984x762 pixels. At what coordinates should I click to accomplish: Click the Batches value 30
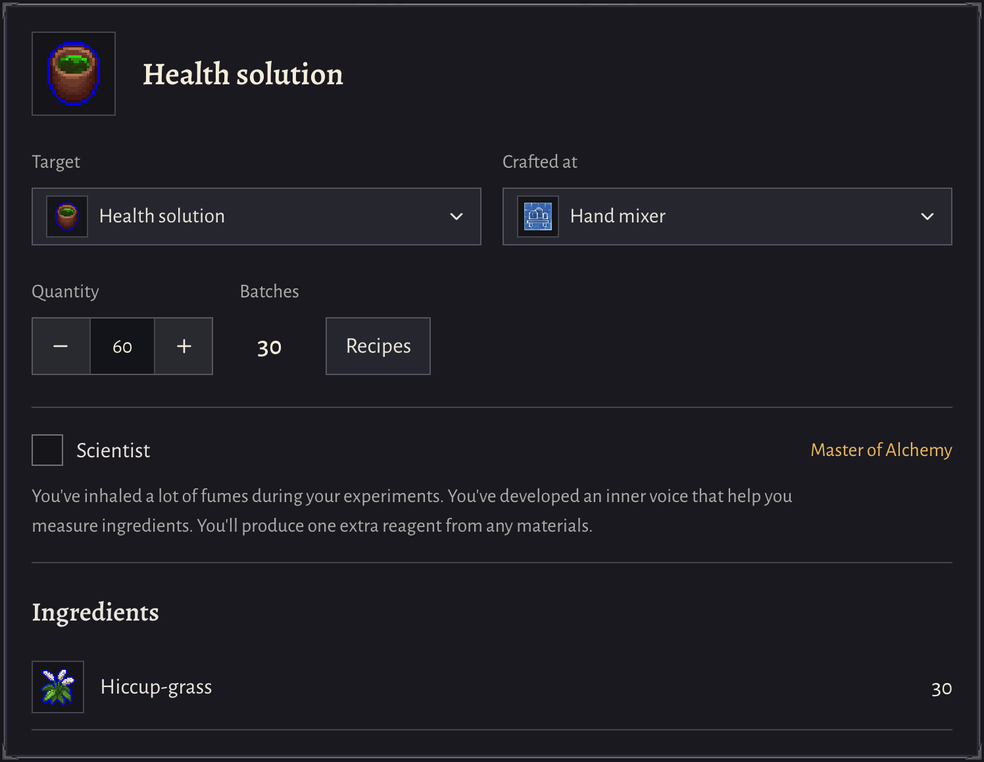click(x=270, y=347)
